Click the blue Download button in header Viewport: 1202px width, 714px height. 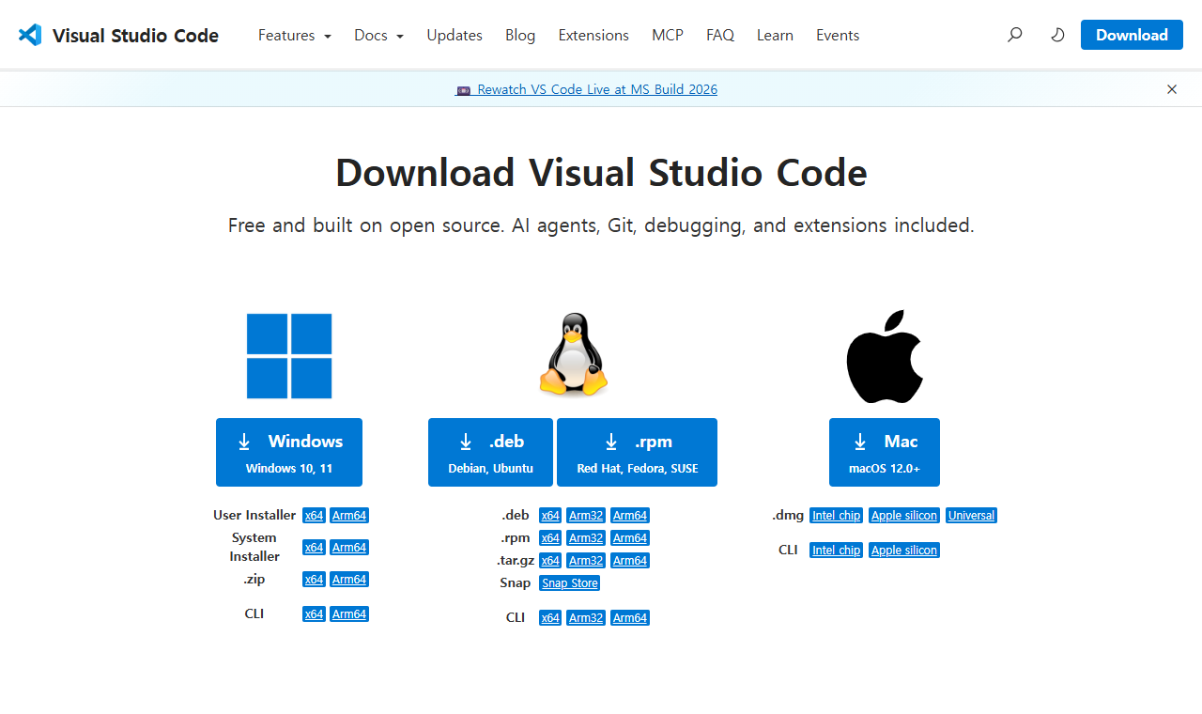tap(1132, 35)
